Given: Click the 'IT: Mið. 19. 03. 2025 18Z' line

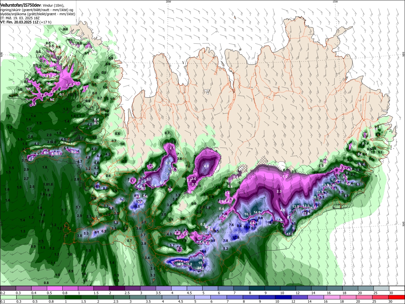Looking at the screenshot, I should pos(20,18).
